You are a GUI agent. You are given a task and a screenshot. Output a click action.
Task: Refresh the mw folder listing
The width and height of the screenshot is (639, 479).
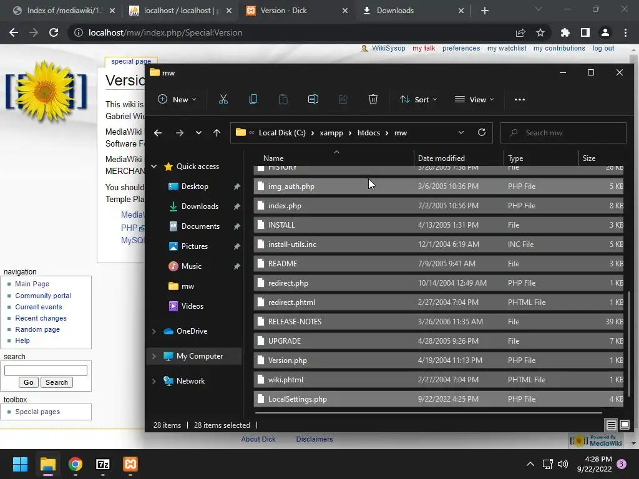click(482, 132)
